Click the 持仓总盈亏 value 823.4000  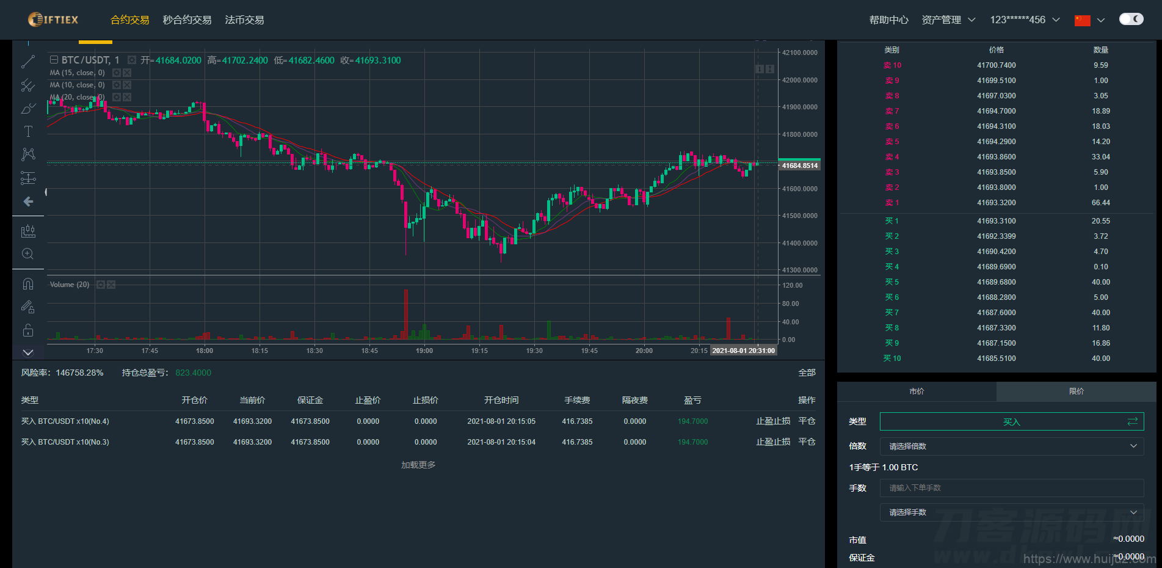193,373
